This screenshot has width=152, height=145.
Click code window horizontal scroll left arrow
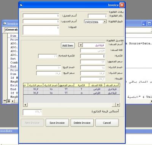click(x=13, y=101)
